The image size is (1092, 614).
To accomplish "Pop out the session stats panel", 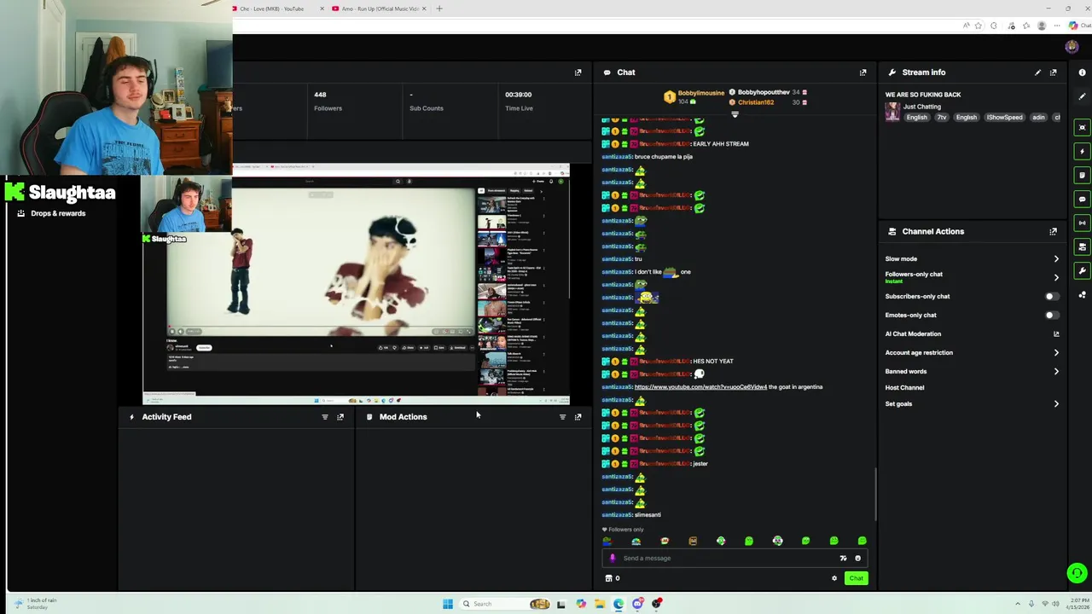I will pos(578,72).
